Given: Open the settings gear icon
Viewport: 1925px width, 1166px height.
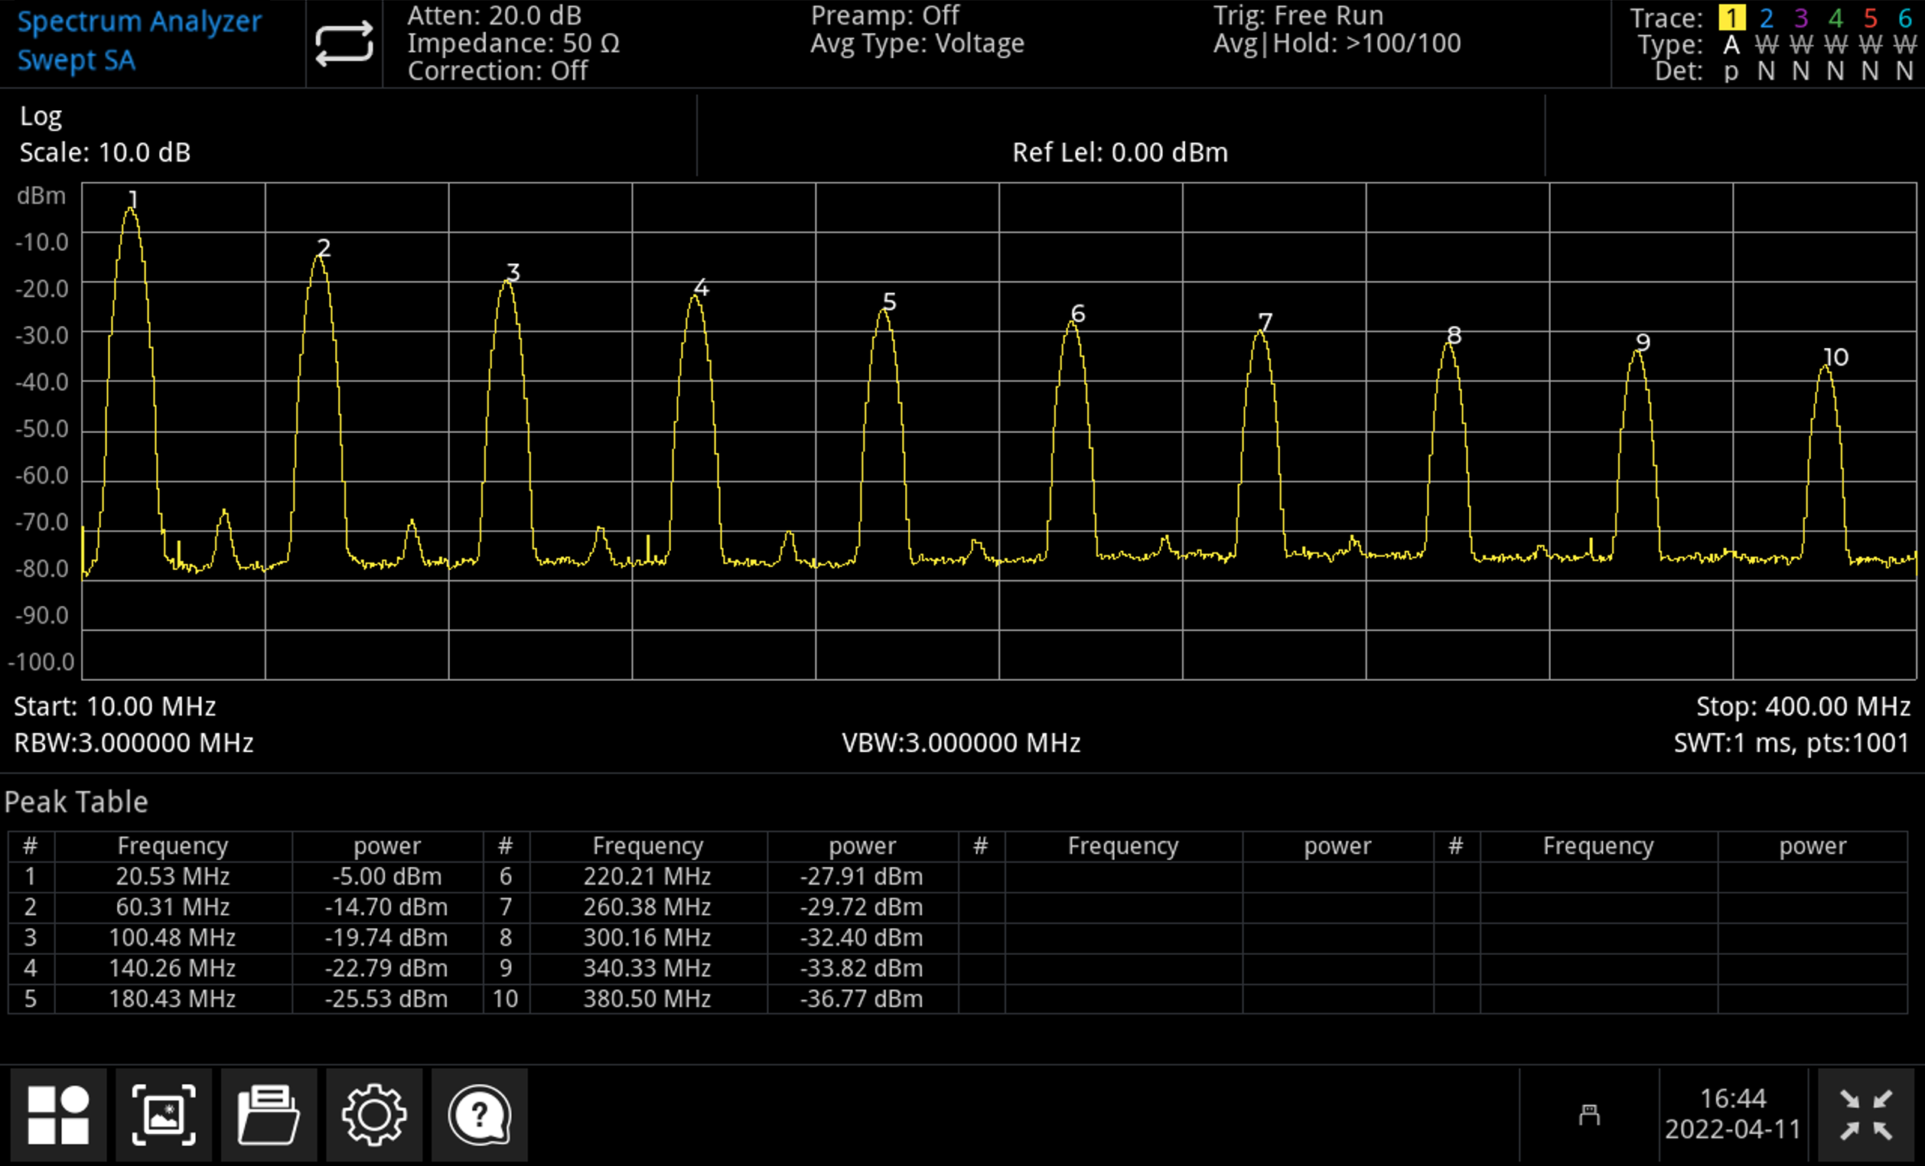Looking at the screenshot, I should pyautogui.click(x=373, y=1115).
